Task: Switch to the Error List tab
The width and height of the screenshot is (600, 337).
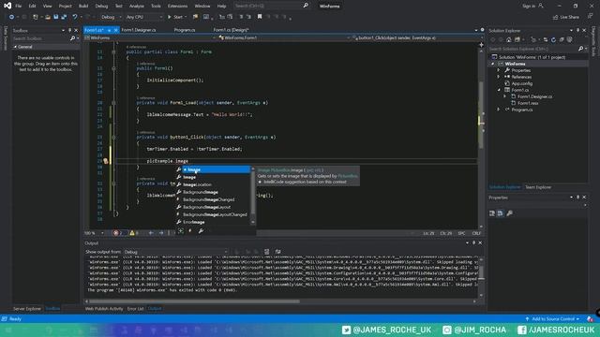Action: pyautogui.click(x=135, y=309)
